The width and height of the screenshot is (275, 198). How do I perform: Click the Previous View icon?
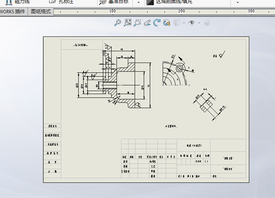[x=147, y=23]
